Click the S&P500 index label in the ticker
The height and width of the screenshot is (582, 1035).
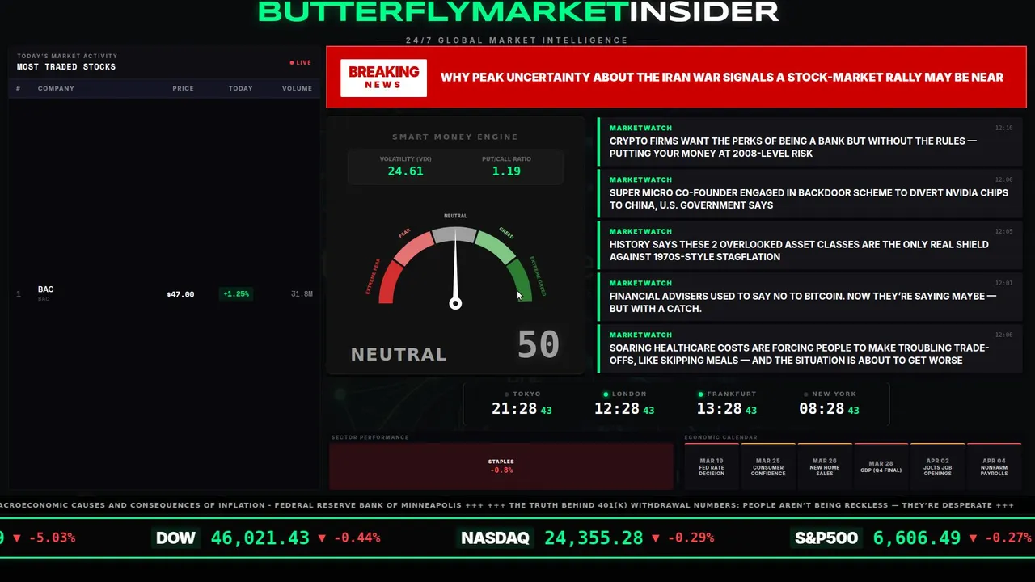click(x=826, y=538)
